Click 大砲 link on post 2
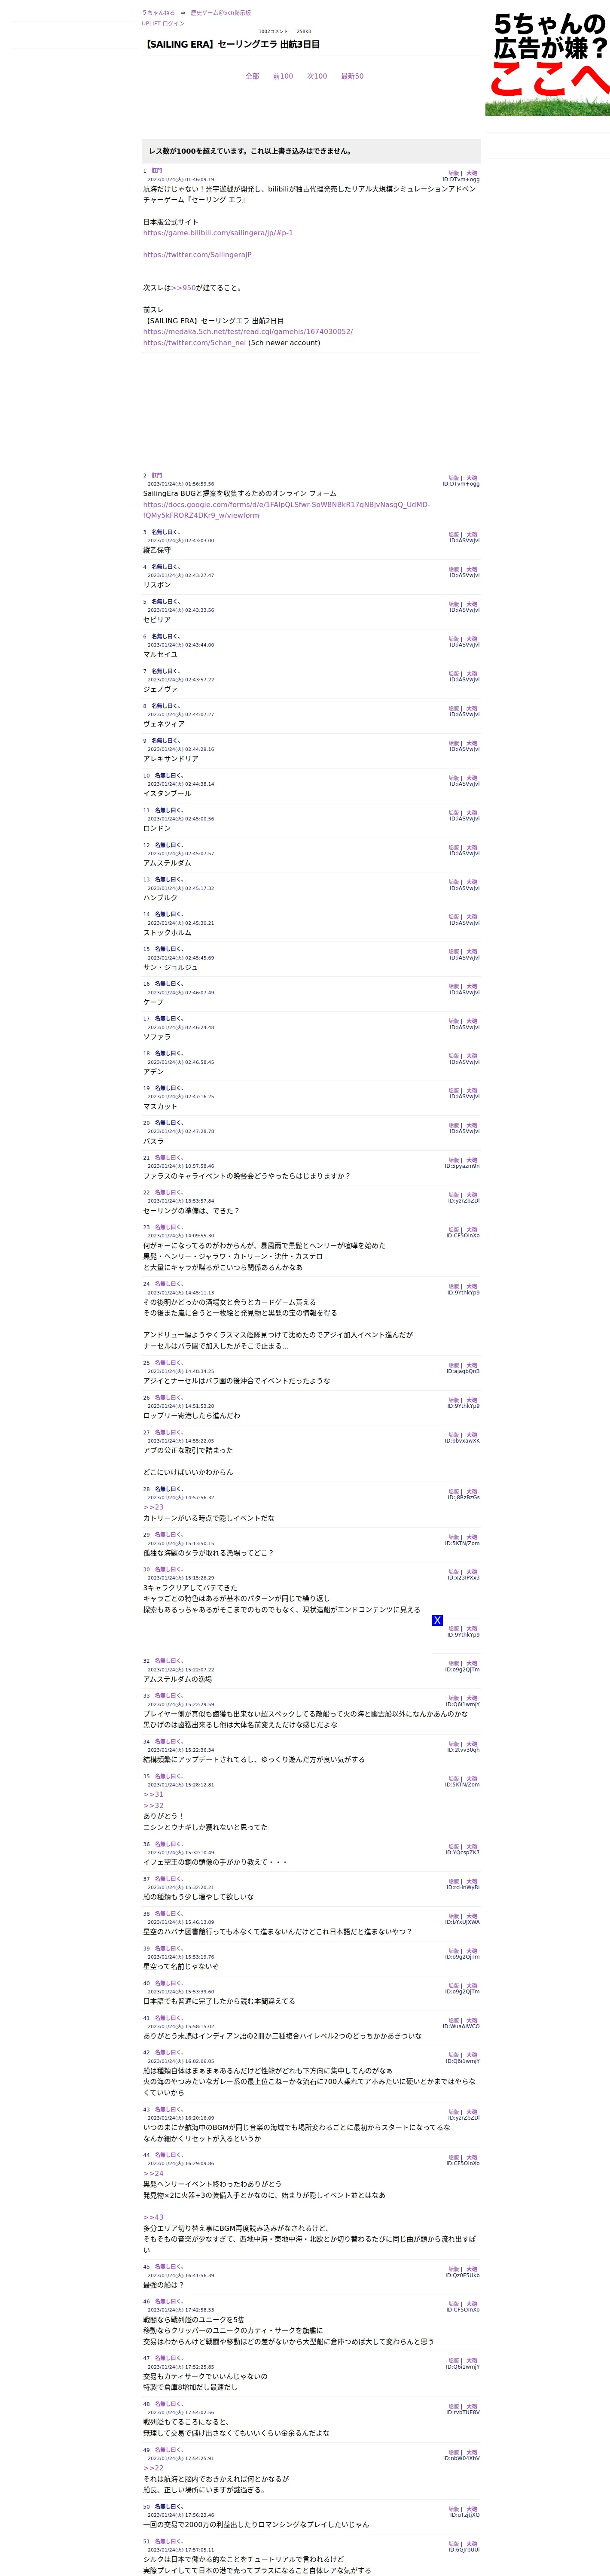Screen dimensions: 610x2576 point(472,478)
